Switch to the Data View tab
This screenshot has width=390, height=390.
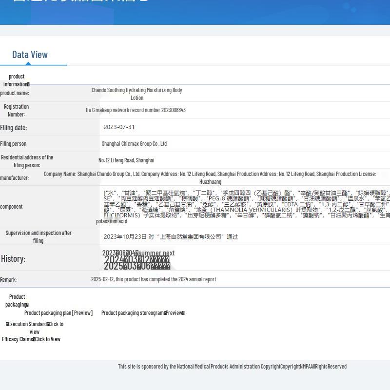[x=30, y=55]
